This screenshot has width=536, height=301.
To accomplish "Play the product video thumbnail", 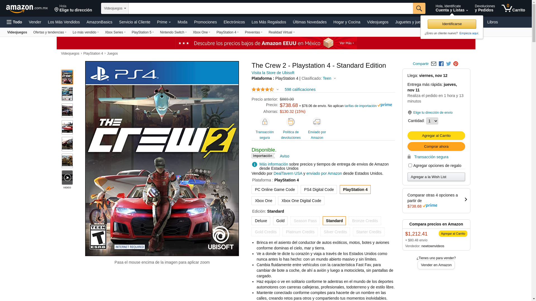I will click(x=67, y=178).
